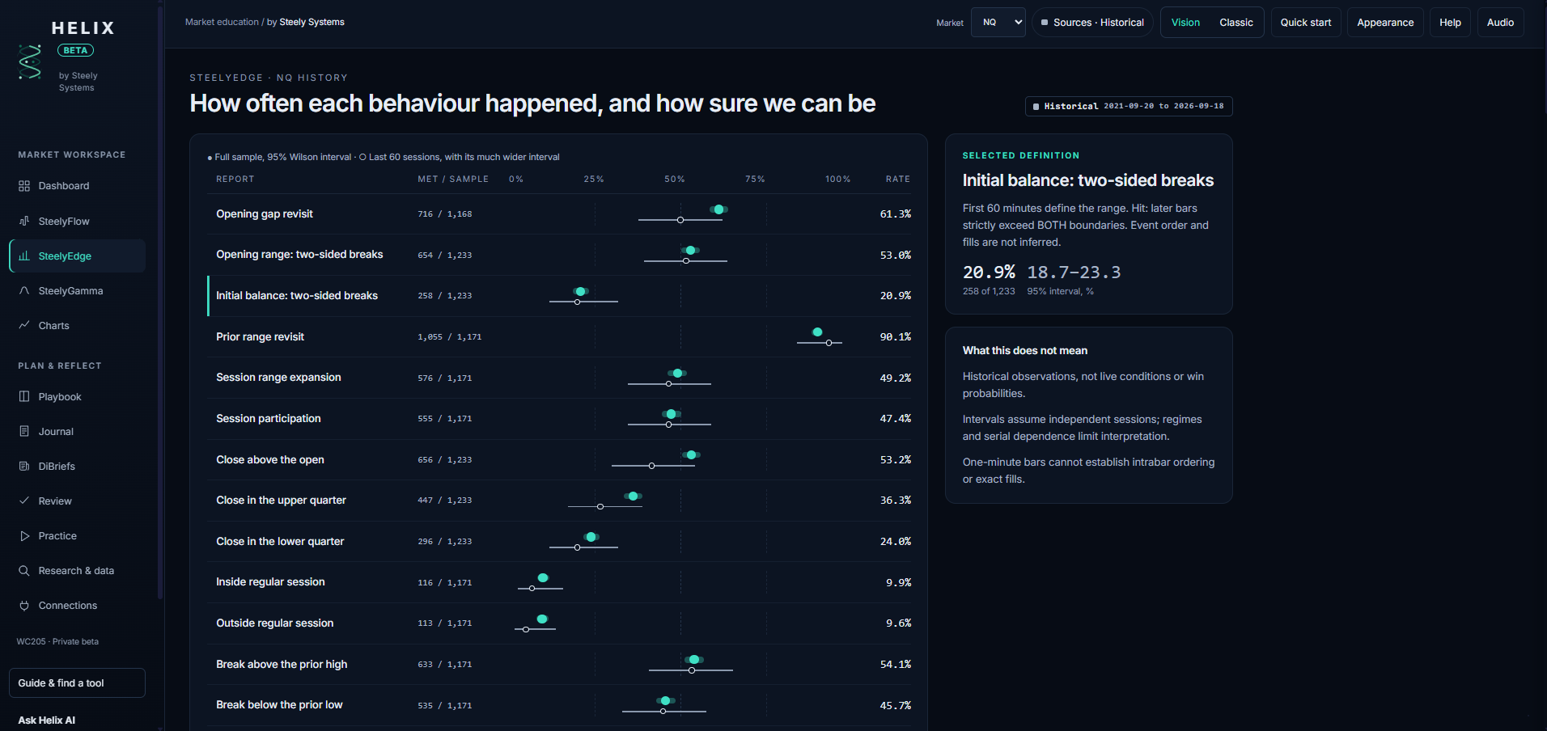Click the Review checkmark icon

(24, 501)
